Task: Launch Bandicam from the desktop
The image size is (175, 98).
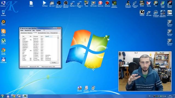Action: tap(107, 4)
